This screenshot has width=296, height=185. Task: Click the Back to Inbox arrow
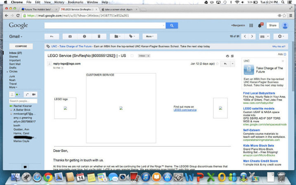point(52,36)
